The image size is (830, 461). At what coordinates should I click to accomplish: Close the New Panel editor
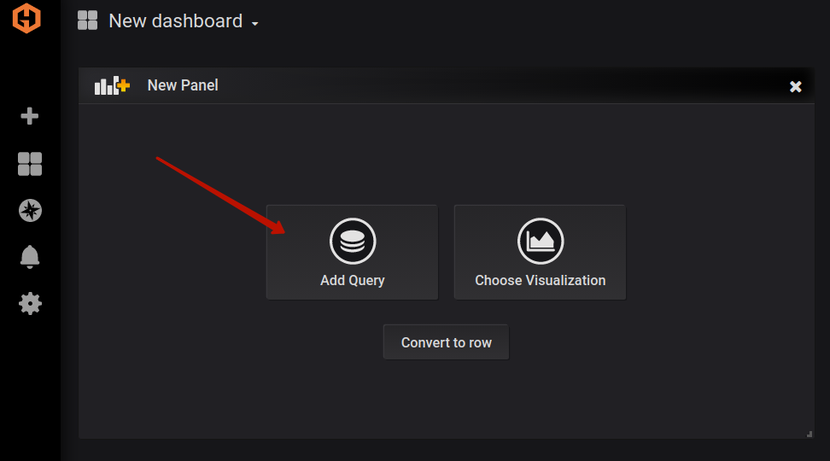pyautogui.click(x=796, y=86)
